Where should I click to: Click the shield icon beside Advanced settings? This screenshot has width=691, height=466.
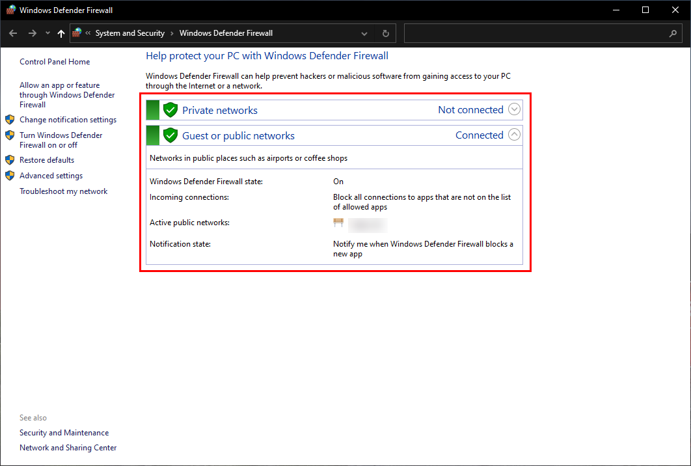pyautogui.click(x=10, y=176)
